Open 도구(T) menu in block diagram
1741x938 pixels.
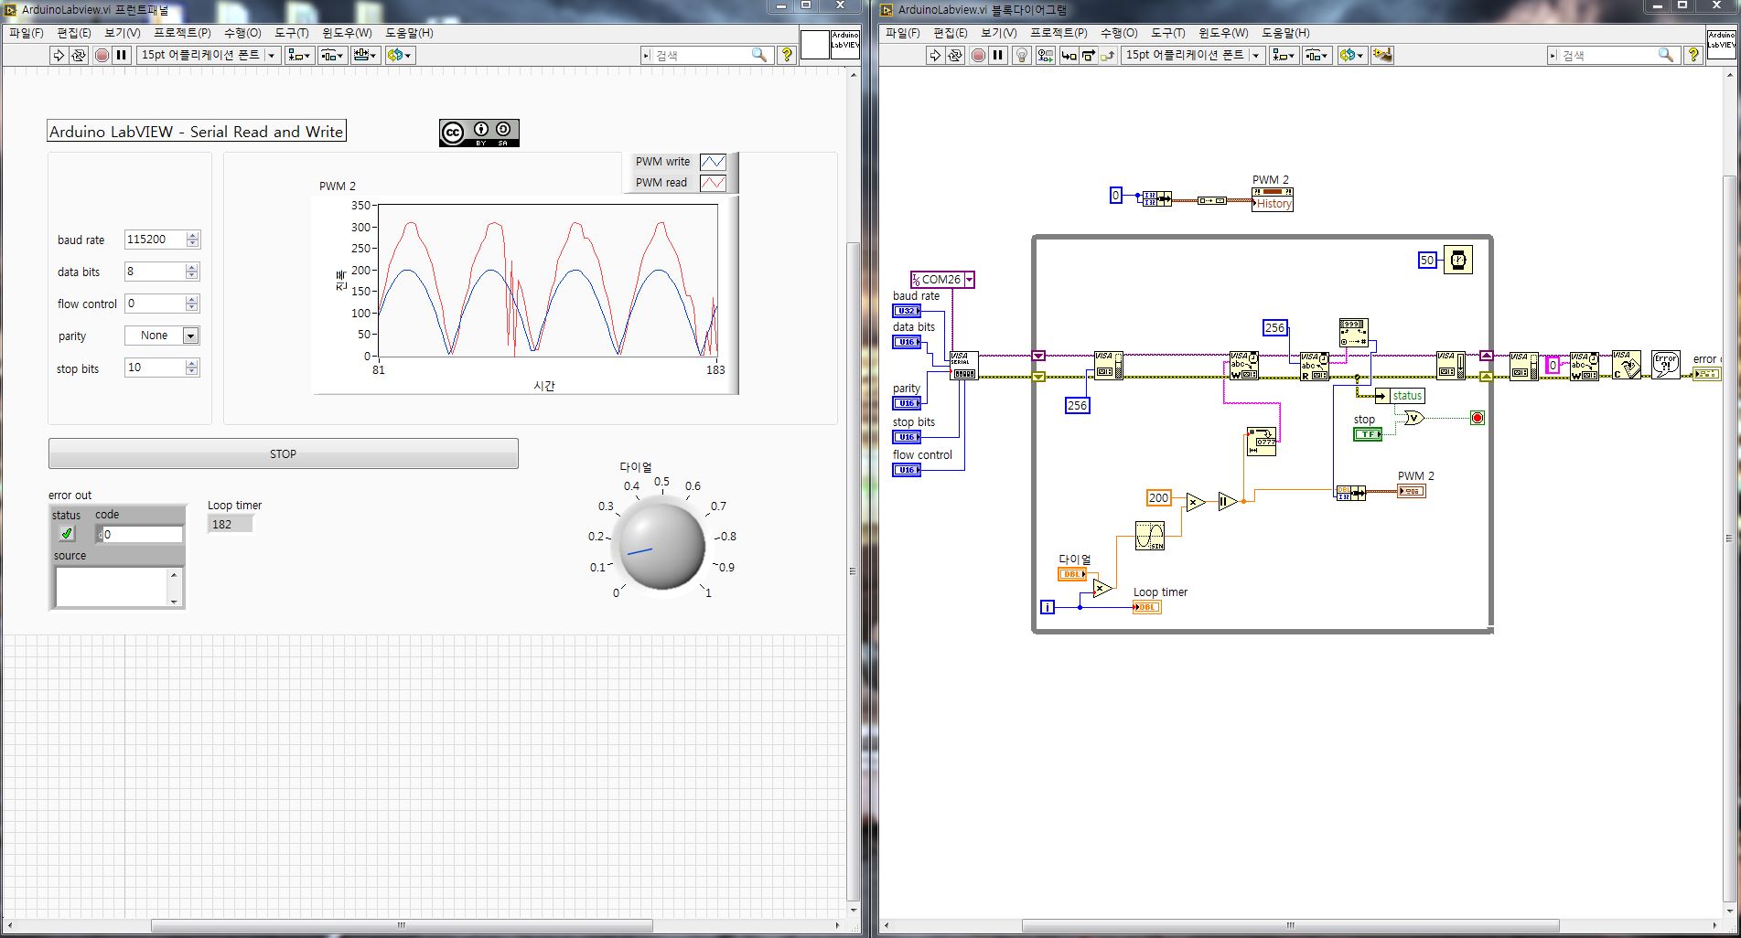click(1167, 33)
